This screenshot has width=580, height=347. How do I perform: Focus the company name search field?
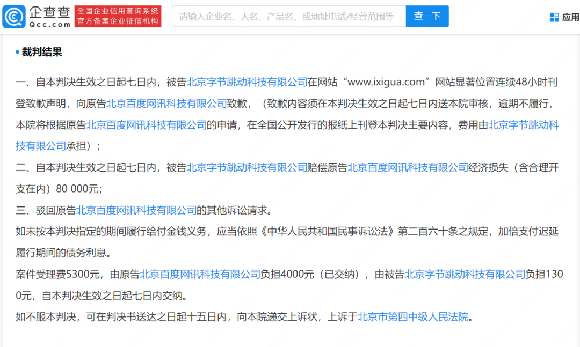(x=288, y=16)
